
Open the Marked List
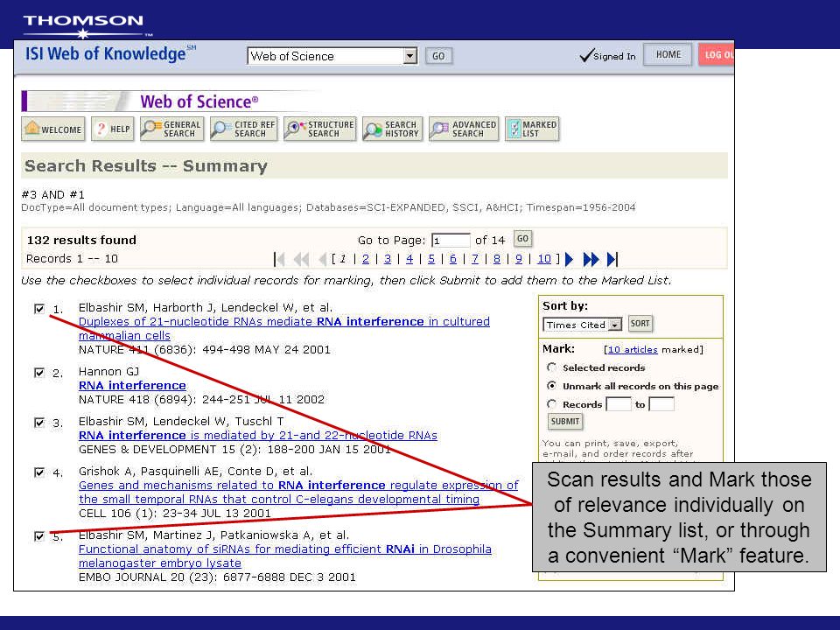coord(532,129)
